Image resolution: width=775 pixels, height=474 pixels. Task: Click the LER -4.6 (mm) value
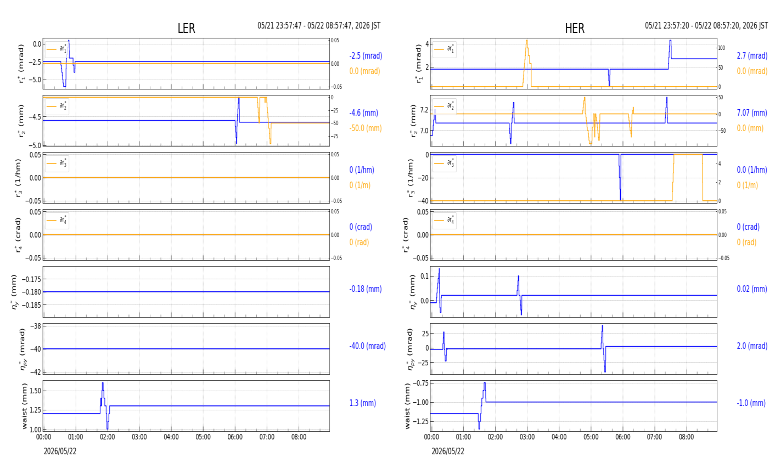[363, 113]
